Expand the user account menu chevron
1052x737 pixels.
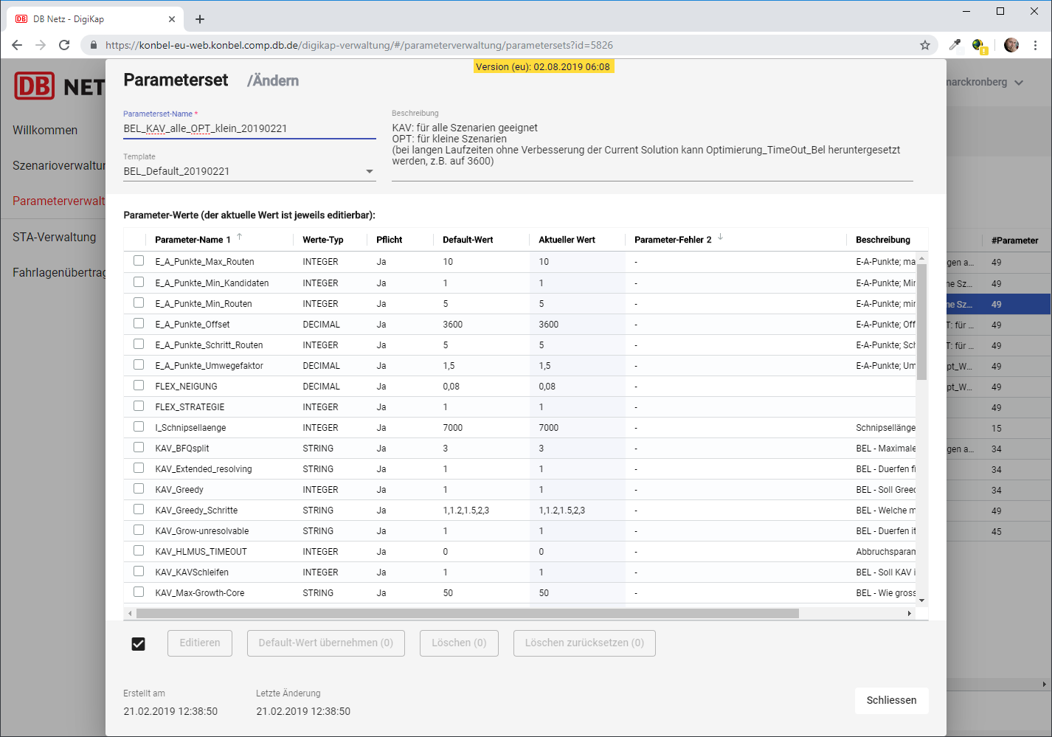coord(1019,83)
